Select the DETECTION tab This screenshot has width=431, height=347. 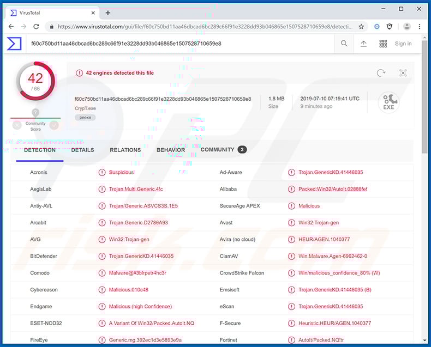[40, 150]
